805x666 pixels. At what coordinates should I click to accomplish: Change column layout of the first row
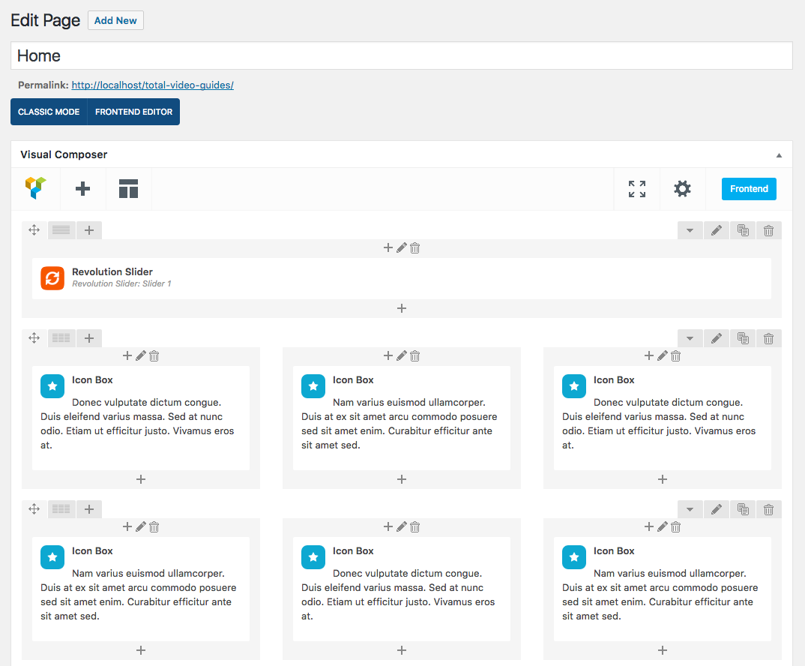(x=61, y=230)
